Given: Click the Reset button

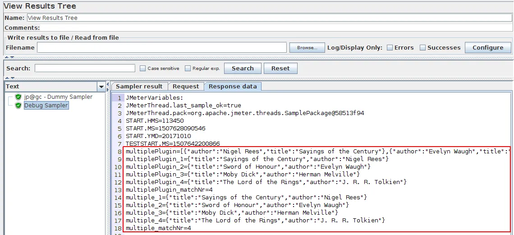Looking at the screenshot, I should point(280,68).
